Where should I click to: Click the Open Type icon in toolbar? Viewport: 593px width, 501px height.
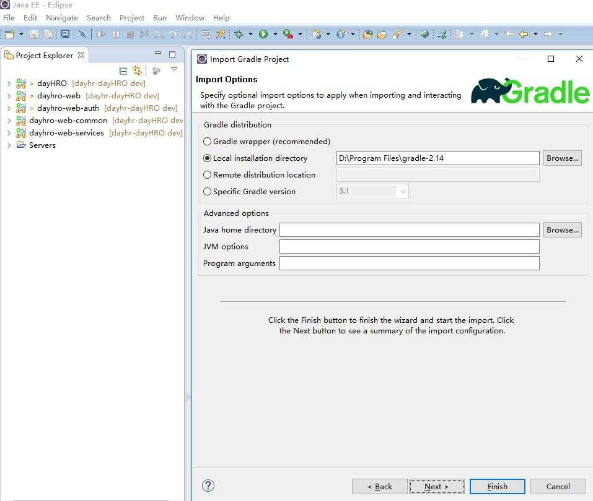367,35
